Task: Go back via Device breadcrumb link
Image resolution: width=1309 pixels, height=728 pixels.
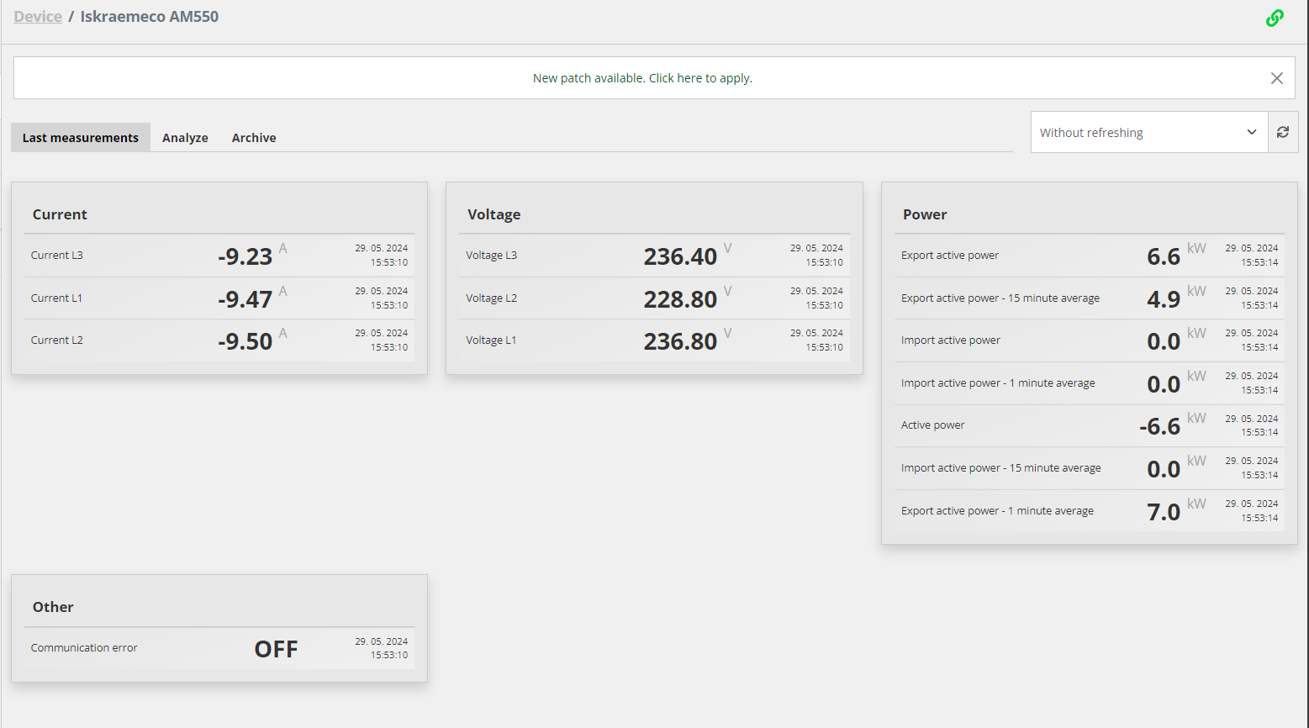Action: coord(38,17)
